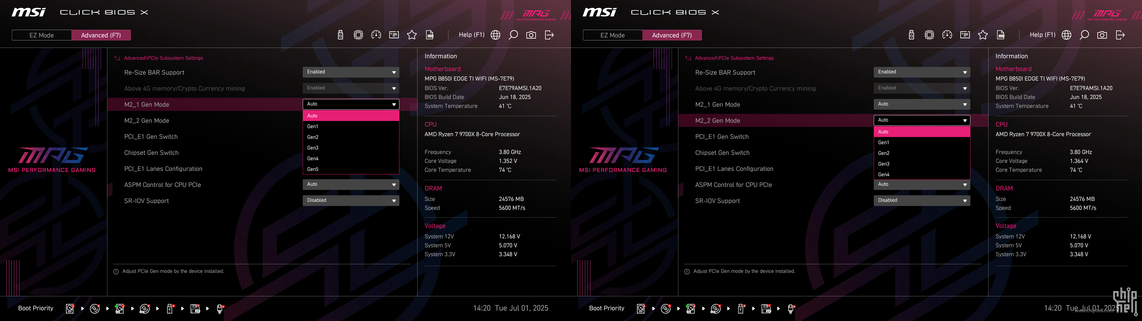Click exit icon in left screen
The width and height of the screenshot is (1142, 321).
coord(549,35)
